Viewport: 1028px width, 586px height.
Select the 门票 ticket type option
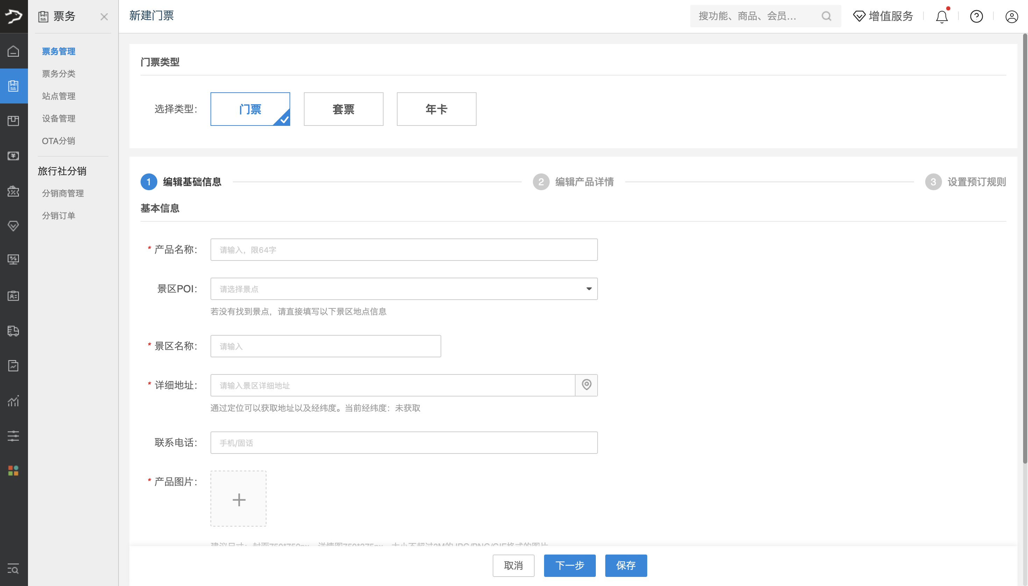(x=250, y=109)
